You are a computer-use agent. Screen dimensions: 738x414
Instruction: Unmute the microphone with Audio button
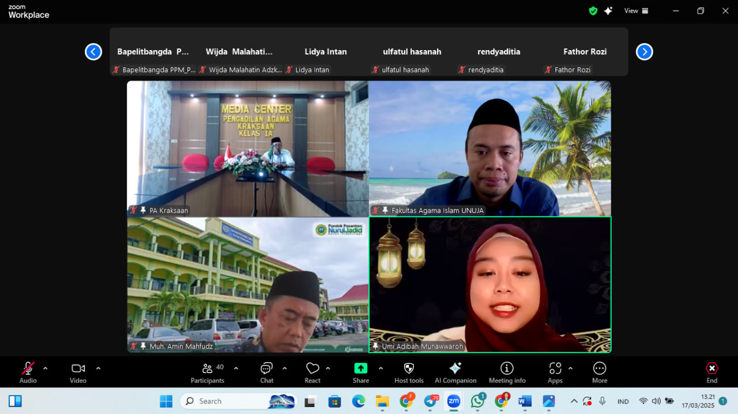click(28, 373)
